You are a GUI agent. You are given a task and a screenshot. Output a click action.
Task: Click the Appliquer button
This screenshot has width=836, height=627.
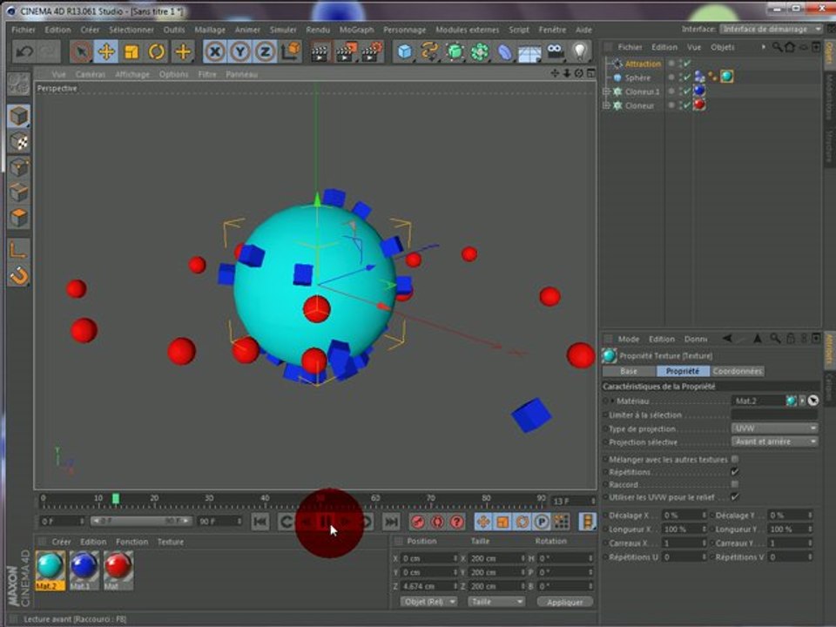point(564,602)
